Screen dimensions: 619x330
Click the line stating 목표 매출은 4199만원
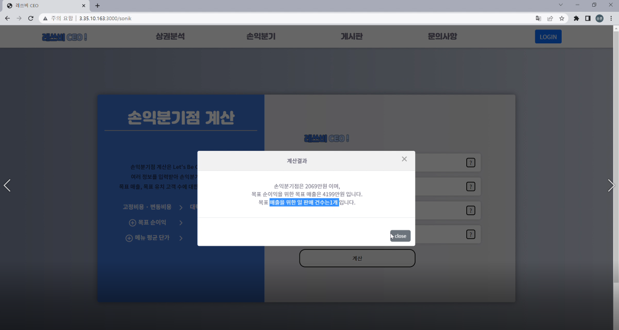click(x=307, y=194)
